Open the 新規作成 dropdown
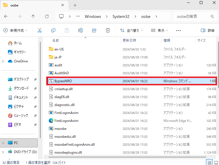 pyautogui.click(x=15, y=30)
